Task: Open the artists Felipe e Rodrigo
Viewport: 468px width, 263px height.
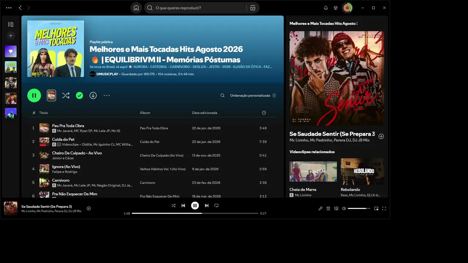Action: click(x=65, y=172)
